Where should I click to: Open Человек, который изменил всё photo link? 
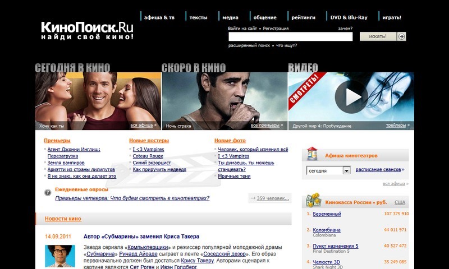pos(253,149)
